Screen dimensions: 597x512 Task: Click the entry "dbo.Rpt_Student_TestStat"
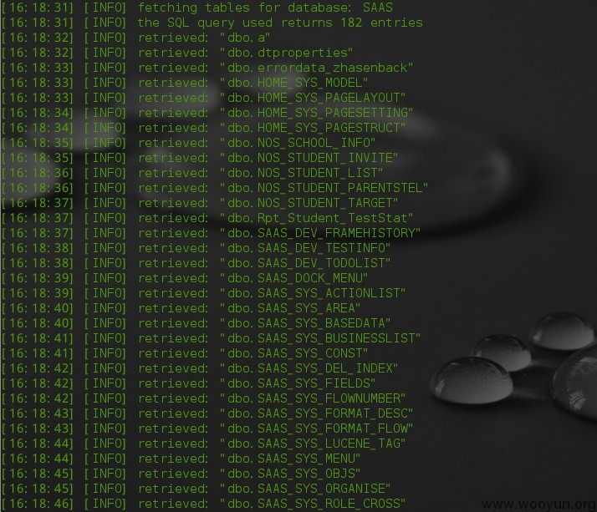(x=317, y=218)
